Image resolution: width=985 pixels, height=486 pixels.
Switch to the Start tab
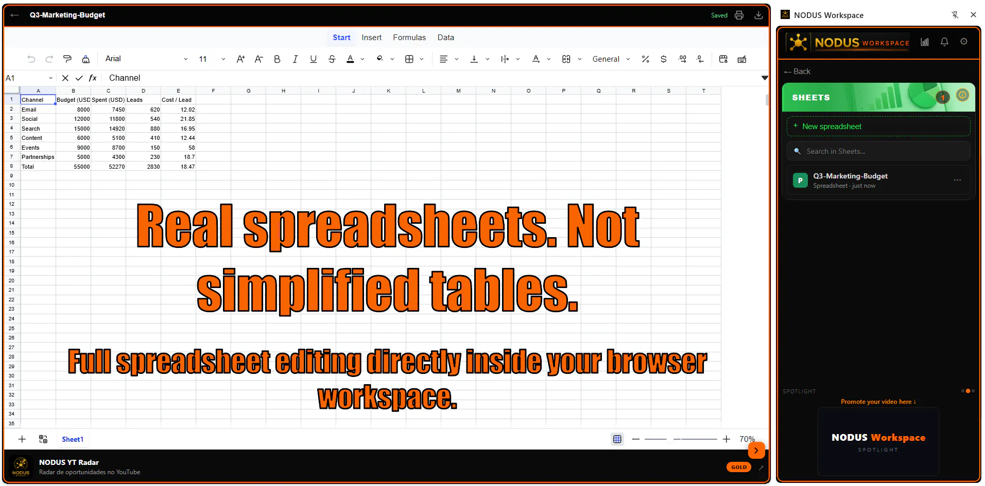(341, 38)
